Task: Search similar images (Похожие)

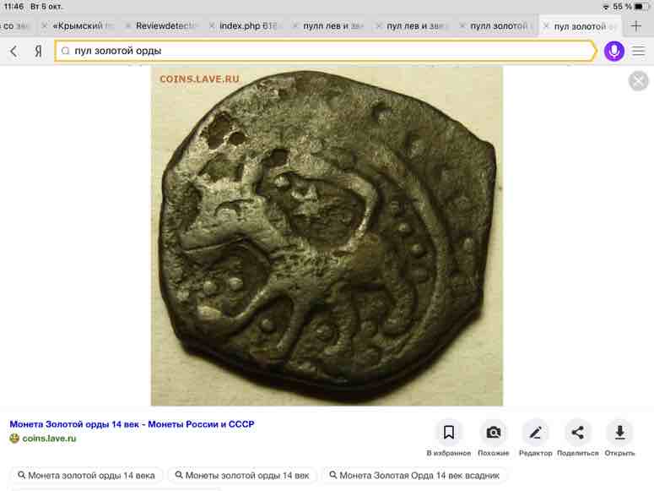Action: click(493, 433)
